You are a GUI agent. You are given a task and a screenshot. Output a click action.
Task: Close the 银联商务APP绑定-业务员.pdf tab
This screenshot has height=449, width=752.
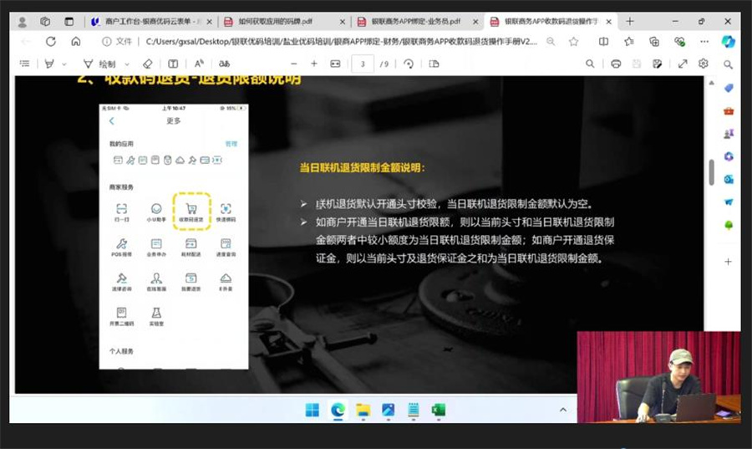click(x=475, y=22)
